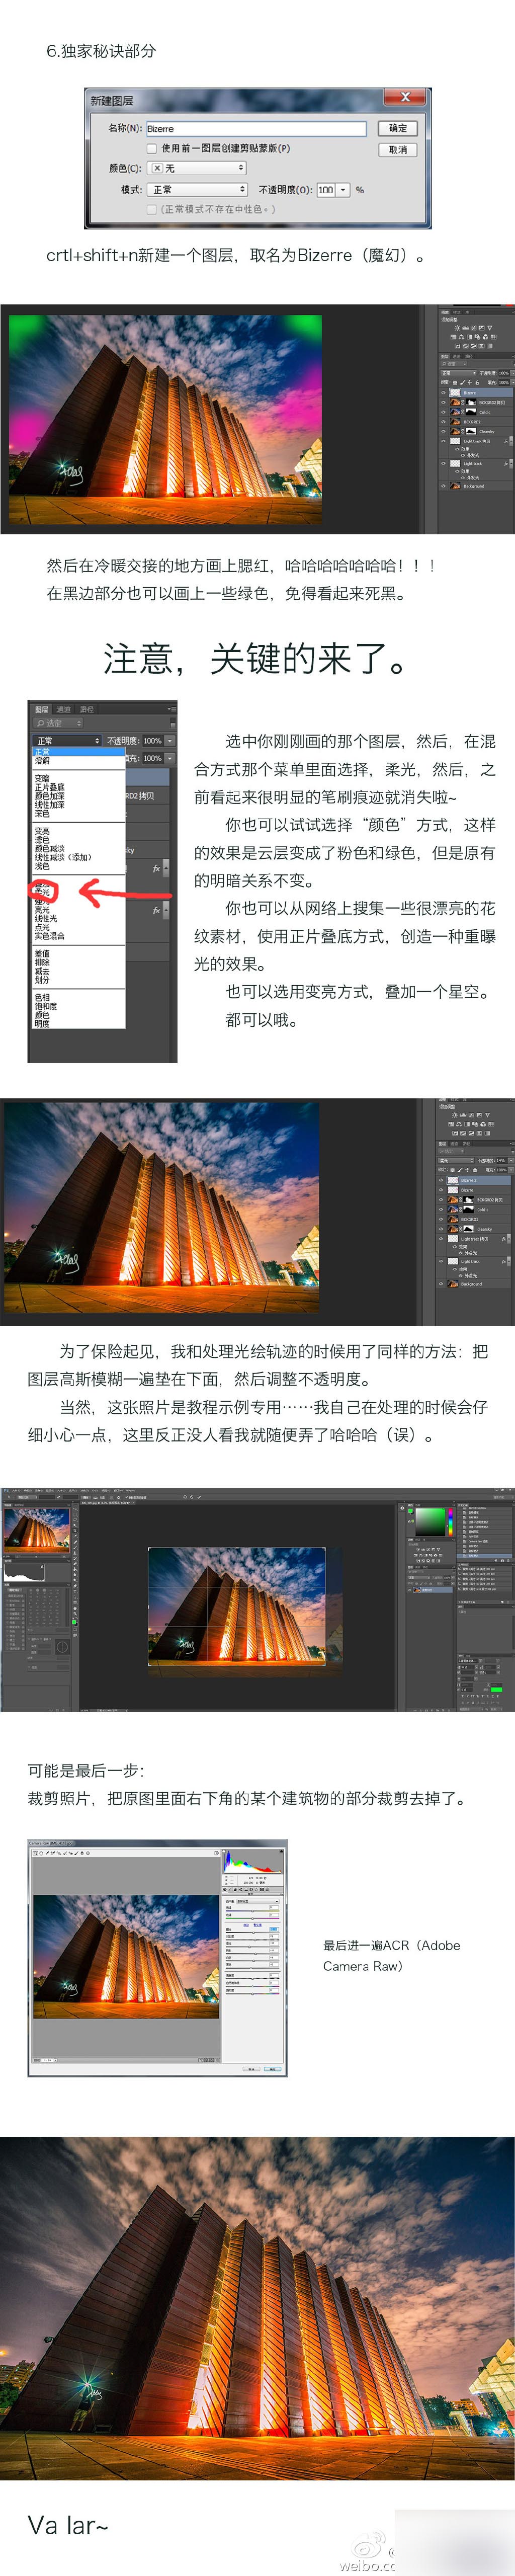Viewport: 515px width, 2576px height.
Task: Click the 取消 button in the new layer dialog
Action: (x=398, y=149)
